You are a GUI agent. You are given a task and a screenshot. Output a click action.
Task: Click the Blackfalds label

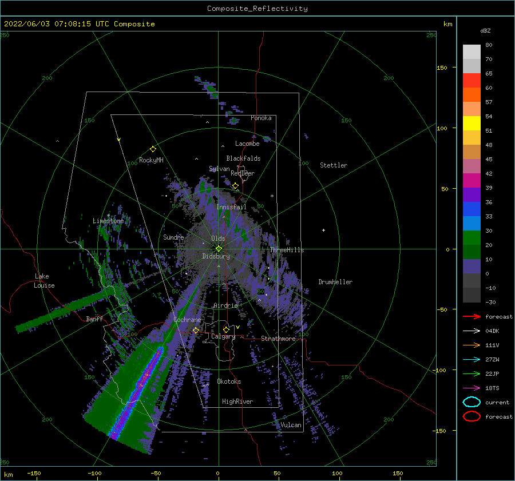[243, 158]
